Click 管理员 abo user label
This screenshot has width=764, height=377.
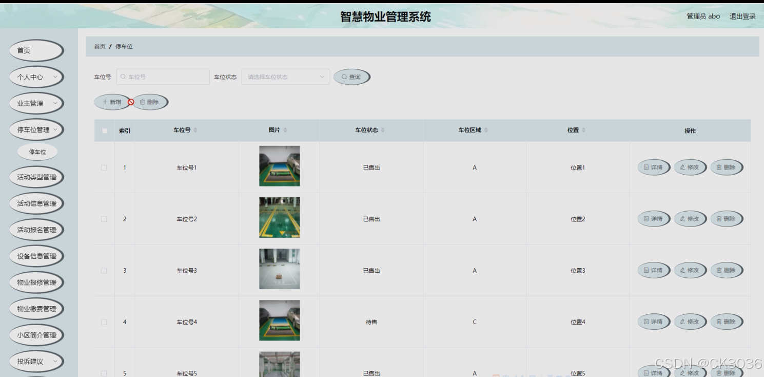coord(703,16)
